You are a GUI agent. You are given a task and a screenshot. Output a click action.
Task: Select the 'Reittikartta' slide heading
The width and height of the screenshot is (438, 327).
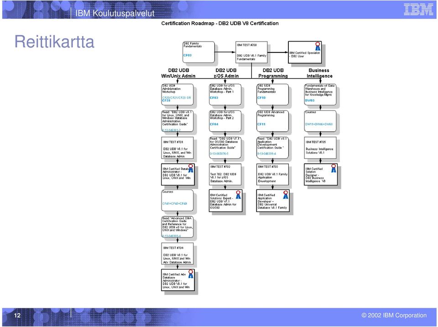[54, 42]
